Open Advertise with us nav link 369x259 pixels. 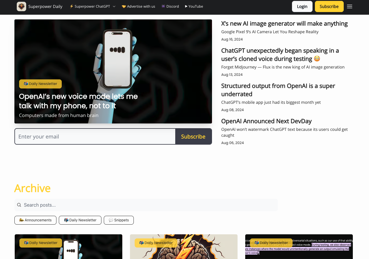click(138, 6)
